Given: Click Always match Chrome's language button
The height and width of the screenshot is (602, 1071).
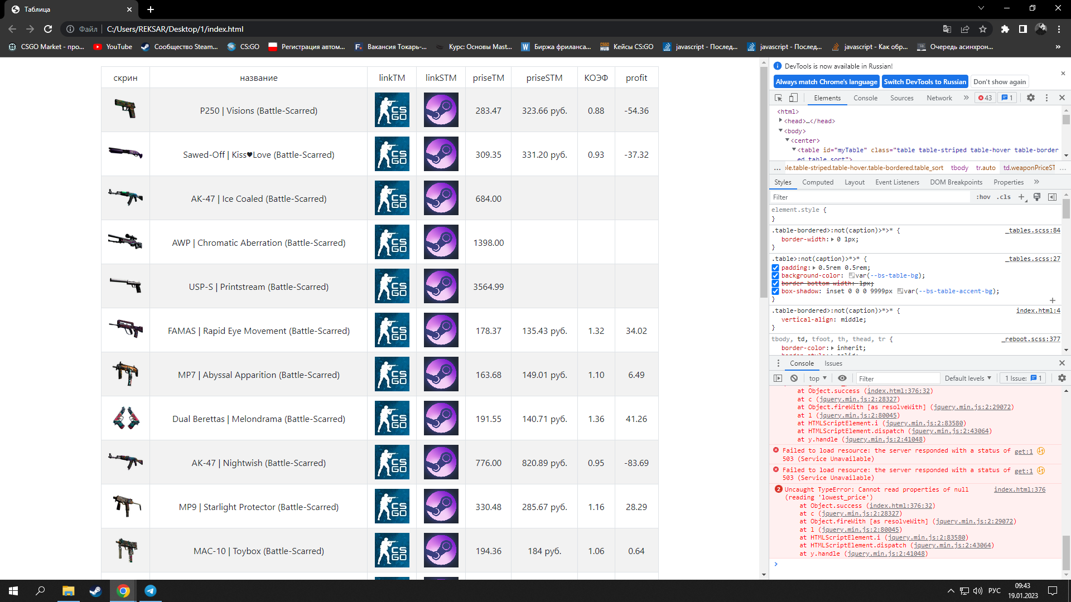Looking at the screenshot, I should pyautogui.click(x=826, y=81).
